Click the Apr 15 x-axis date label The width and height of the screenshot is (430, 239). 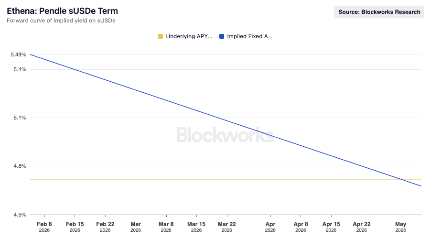click(331, 224)
